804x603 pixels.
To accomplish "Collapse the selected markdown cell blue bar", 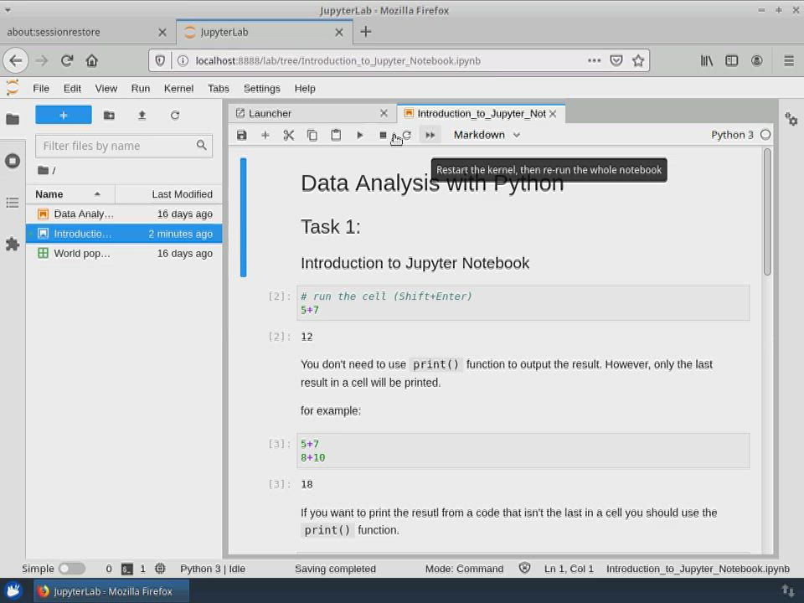I will tap(243, 218).
